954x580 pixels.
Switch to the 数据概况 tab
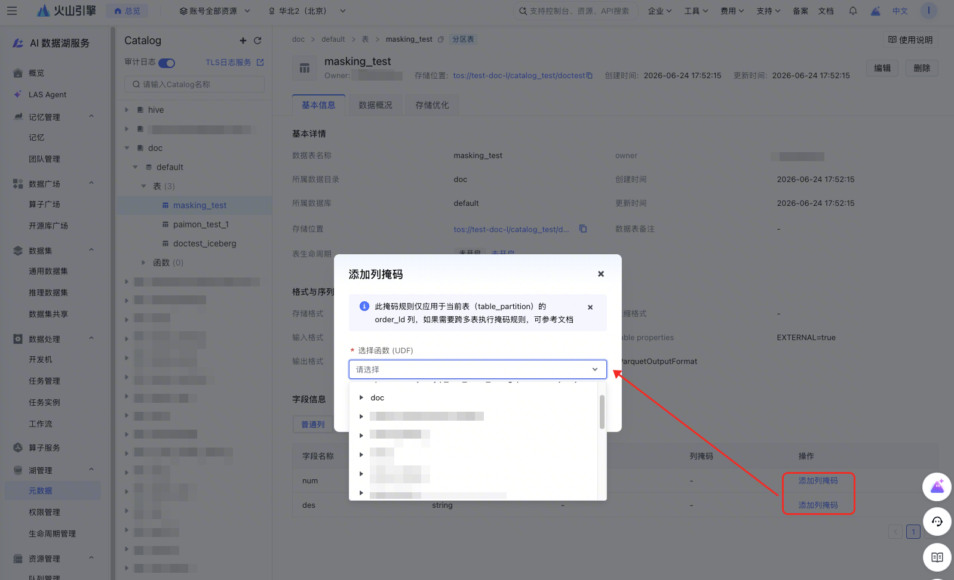376,105
